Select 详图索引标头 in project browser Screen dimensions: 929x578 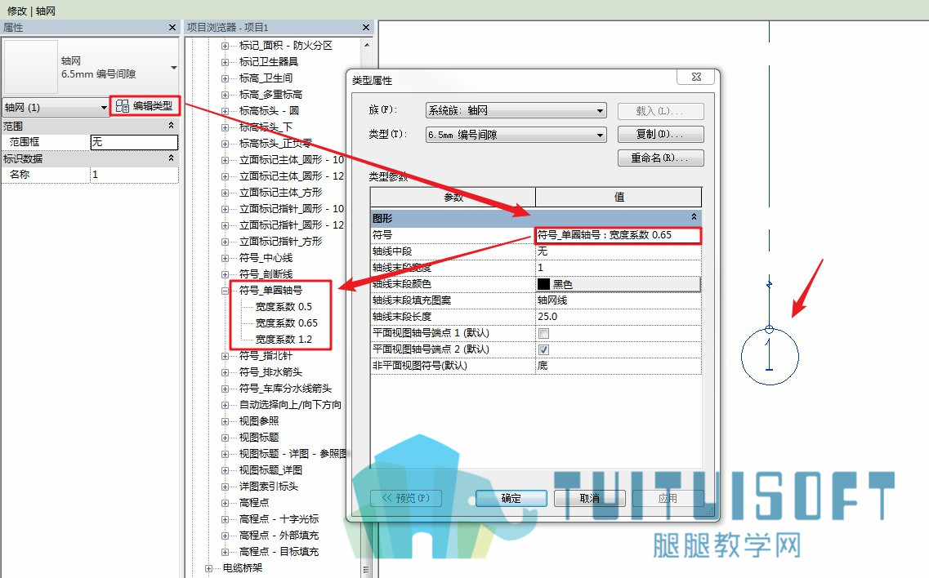coord(268,487)
